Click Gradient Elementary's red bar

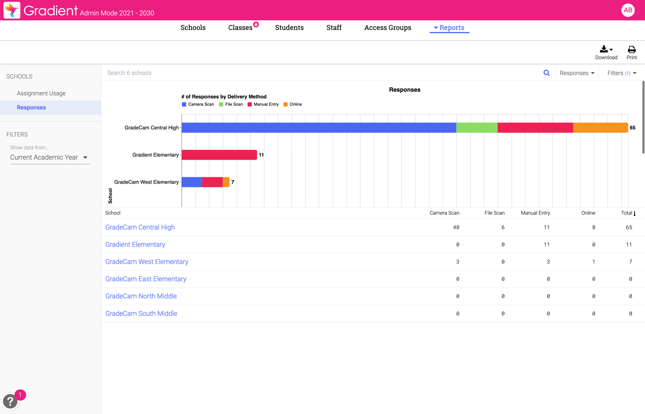point(219,155)
